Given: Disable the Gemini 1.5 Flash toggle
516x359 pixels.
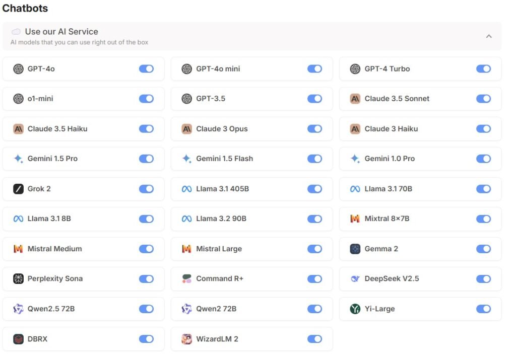Looking at the screenshot, I should click(315, 159).
